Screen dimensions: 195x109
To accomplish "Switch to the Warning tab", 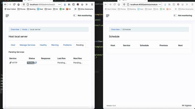I will pyautogui.click(x=55, y=45).
